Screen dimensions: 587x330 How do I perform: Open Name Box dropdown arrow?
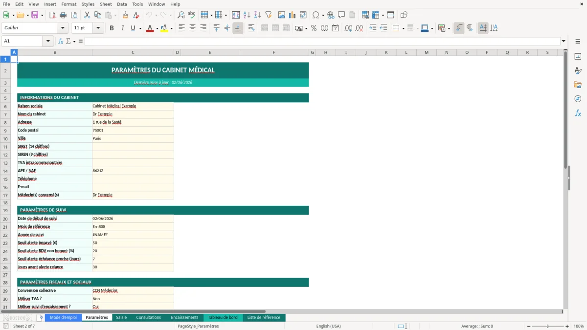click(48, 41)
